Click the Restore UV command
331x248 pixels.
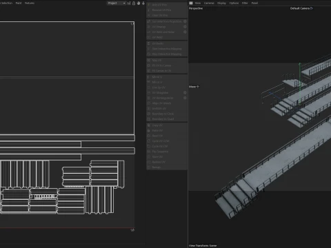click(x=167, y=162)
